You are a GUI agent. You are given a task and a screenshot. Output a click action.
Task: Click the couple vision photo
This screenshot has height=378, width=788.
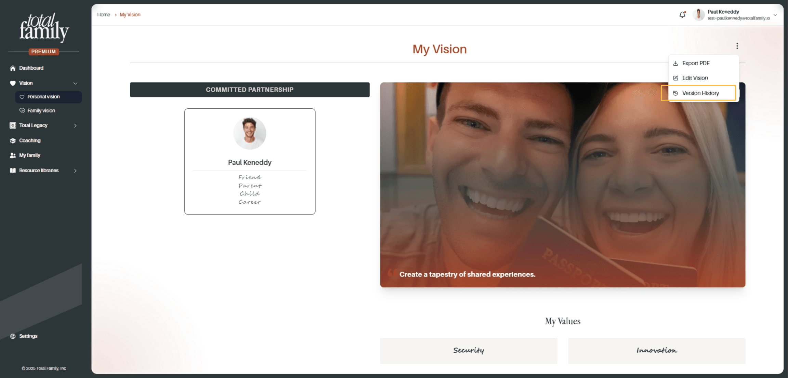tap(563, 185)
